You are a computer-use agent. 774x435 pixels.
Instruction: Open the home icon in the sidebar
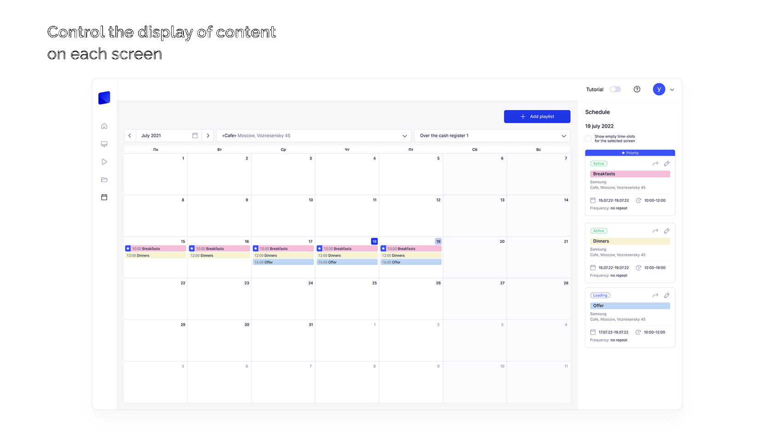point(104,126)
